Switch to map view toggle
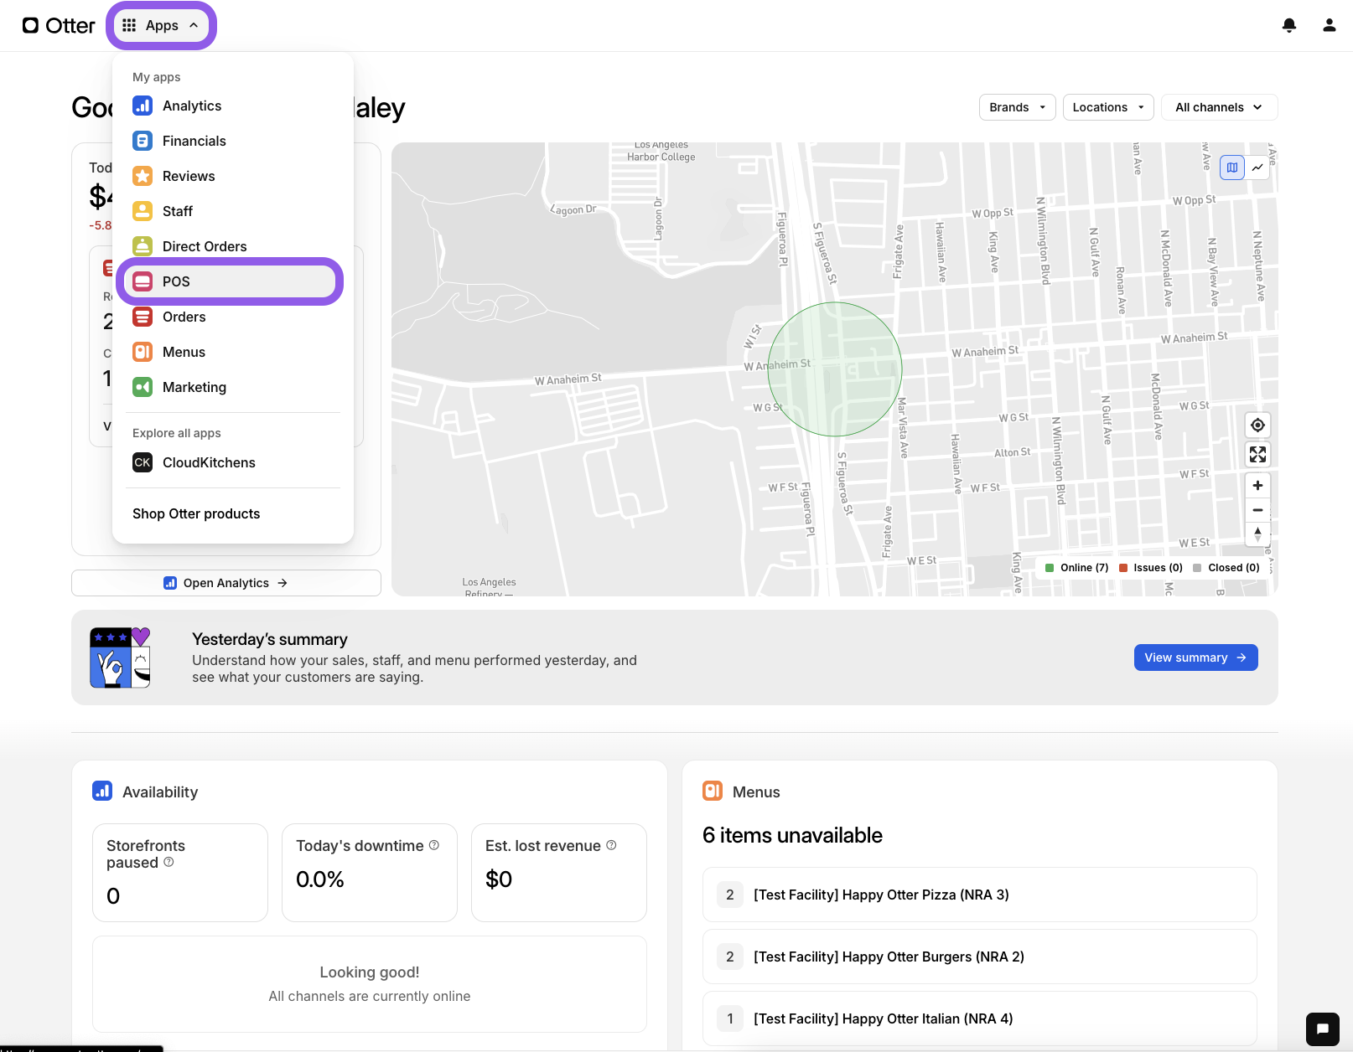Screen dimensions: 1353x1052 click(1232, 168)
